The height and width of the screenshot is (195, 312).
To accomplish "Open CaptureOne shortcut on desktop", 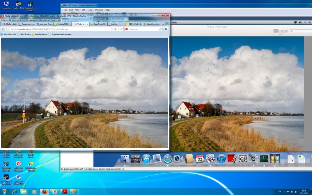I will (31, 6).
